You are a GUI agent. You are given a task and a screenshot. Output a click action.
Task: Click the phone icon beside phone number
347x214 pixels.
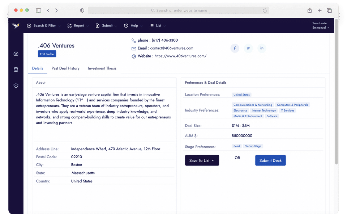pos(134,41)
